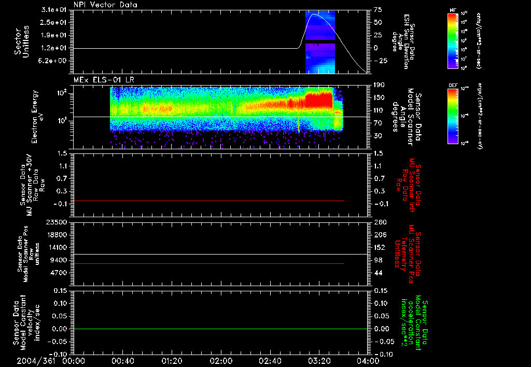Viewport: 531px width, 367px height.
Task: Click the 02:40 time axis label
Action: (270, 361)
